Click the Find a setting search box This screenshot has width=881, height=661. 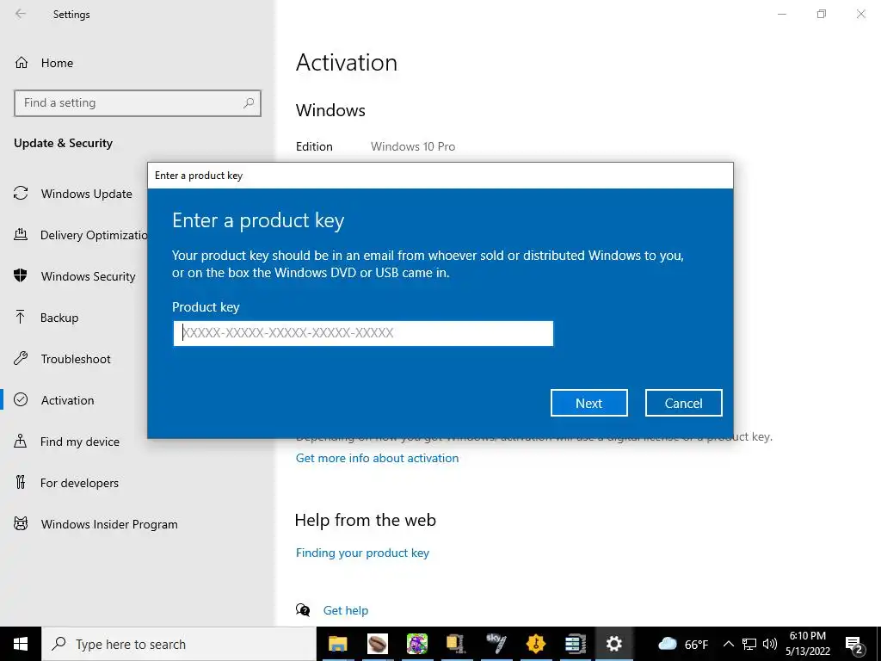[138, 103]
